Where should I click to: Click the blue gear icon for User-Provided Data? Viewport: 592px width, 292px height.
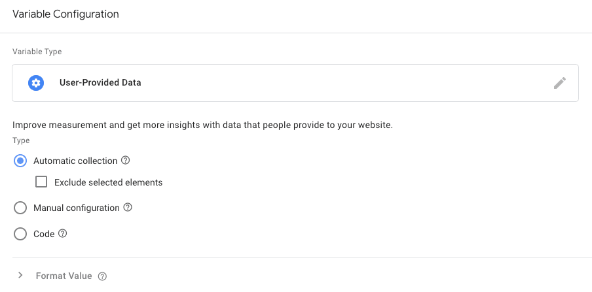(x=36, y=83)
